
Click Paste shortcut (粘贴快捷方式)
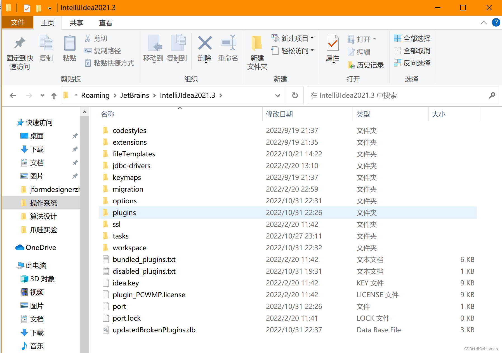pos(109,63)
